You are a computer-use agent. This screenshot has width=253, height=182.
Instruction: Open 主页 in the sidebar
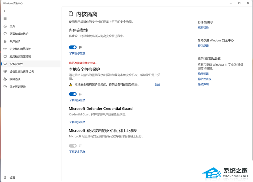(12, 26)
